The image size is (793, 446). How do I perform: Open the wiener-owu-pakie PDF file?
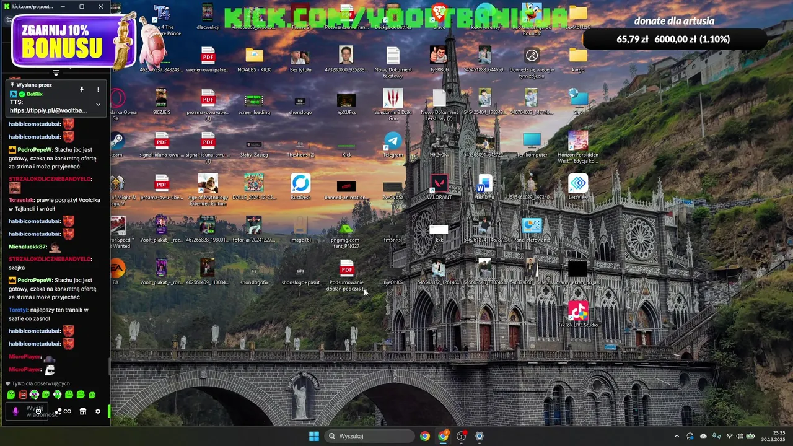click(208, 59)
